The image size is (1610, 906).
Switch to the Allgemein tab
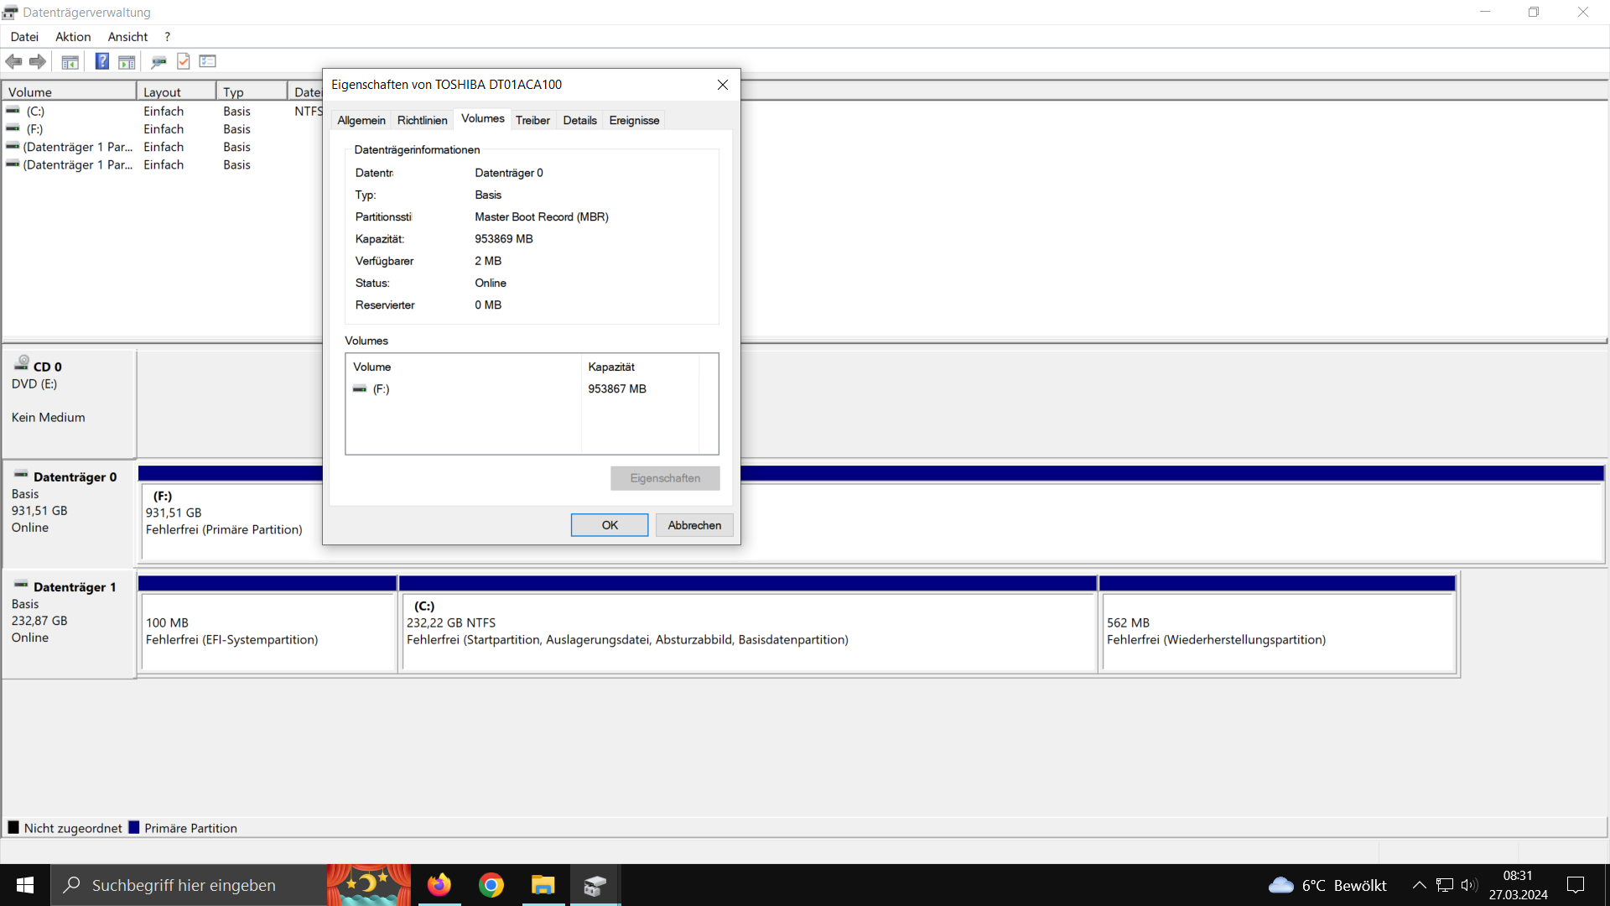(x=361, y=120)
